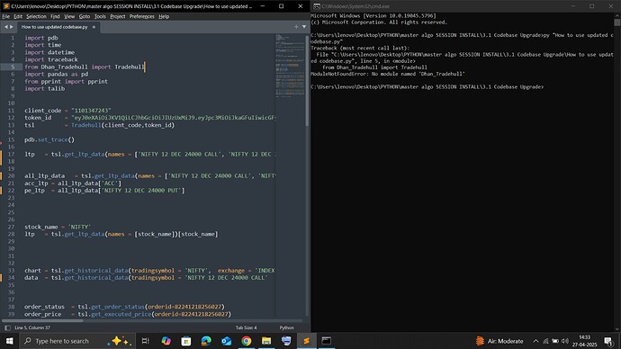Go to next tab using right arrow
The height and width of the screenshot is (349, 621).
(x=12, y=27)
